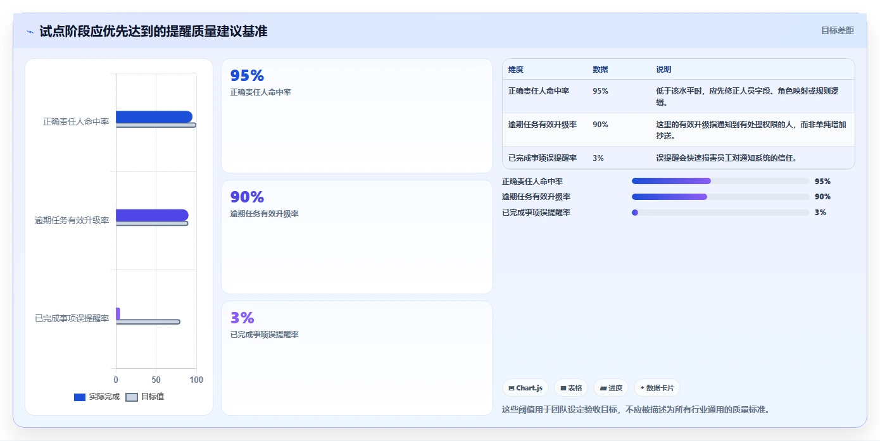Screen dimensions: 880x441
Task: Click the 95% label beside the progress bar
Action: point(822,181)
